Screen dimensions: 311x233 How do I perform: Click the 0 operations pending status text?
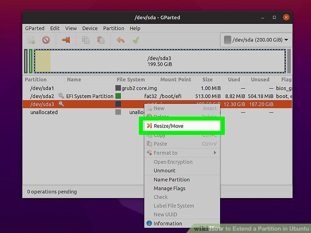point(52,192)
